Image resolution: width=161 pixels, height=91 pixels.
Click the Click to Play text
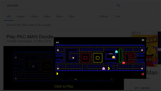click(x=64, y=86)
